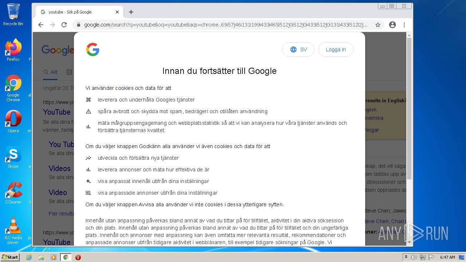Open Internet Explorer from the taskbar
Viewport: 466px width, 262px height.
(x=29, y=257)
